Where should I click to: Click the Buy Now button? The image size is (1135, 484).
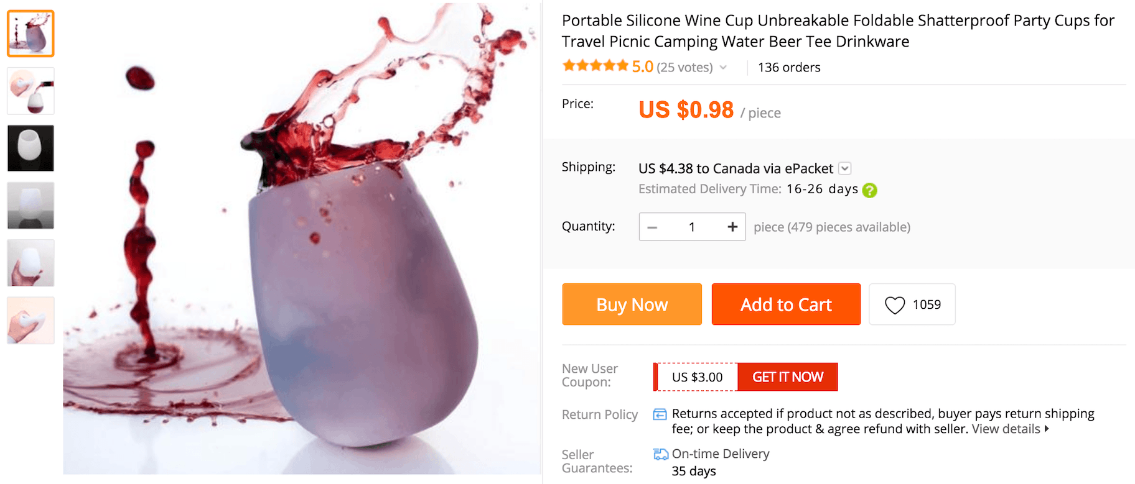pyautogui.click(x=632, y=304)
